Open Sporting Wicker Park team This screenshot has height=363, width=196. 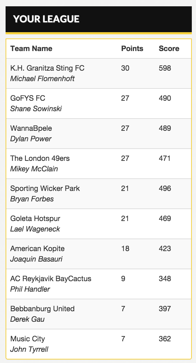[45, 188]
